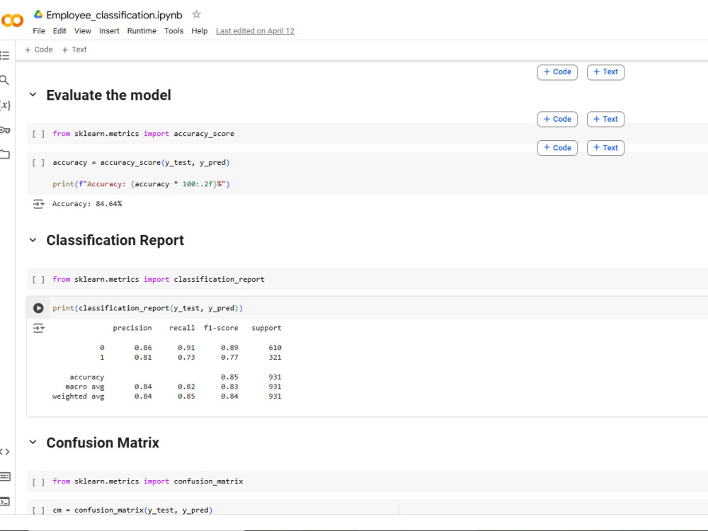Click the toolbar + Code button

pos(39,50)
